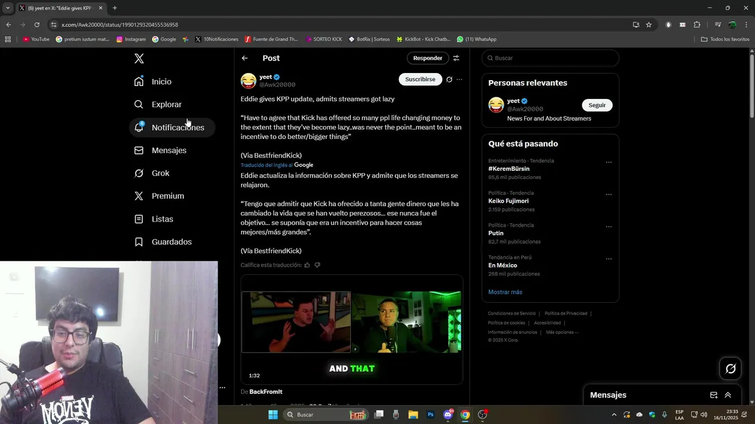This screenshot has width=755, height=424.
Task: Click Mostrar más under trends
Action: click(505, 292)
